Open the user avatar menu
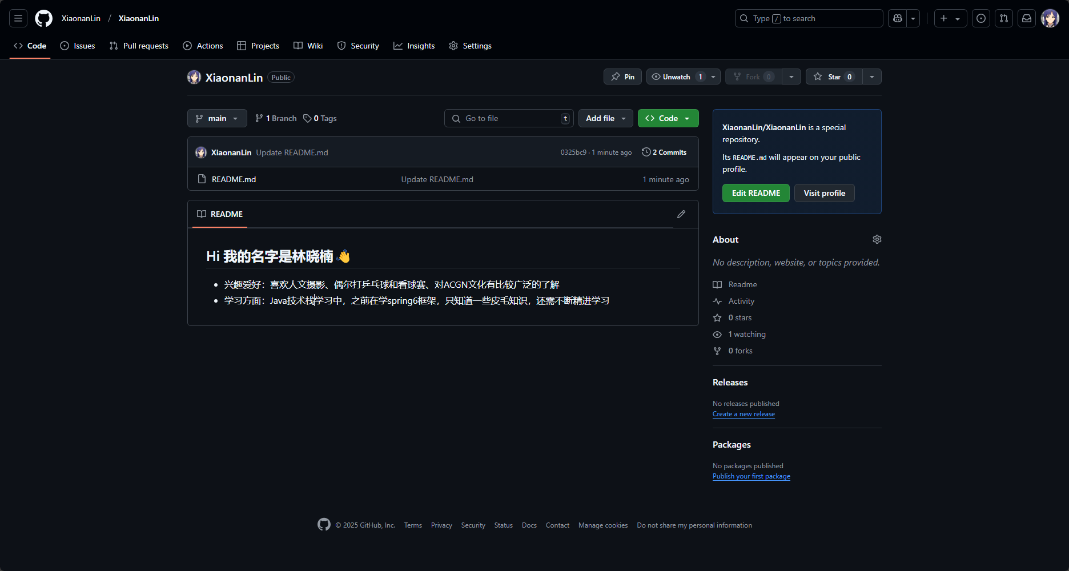 pos(1050,18)
